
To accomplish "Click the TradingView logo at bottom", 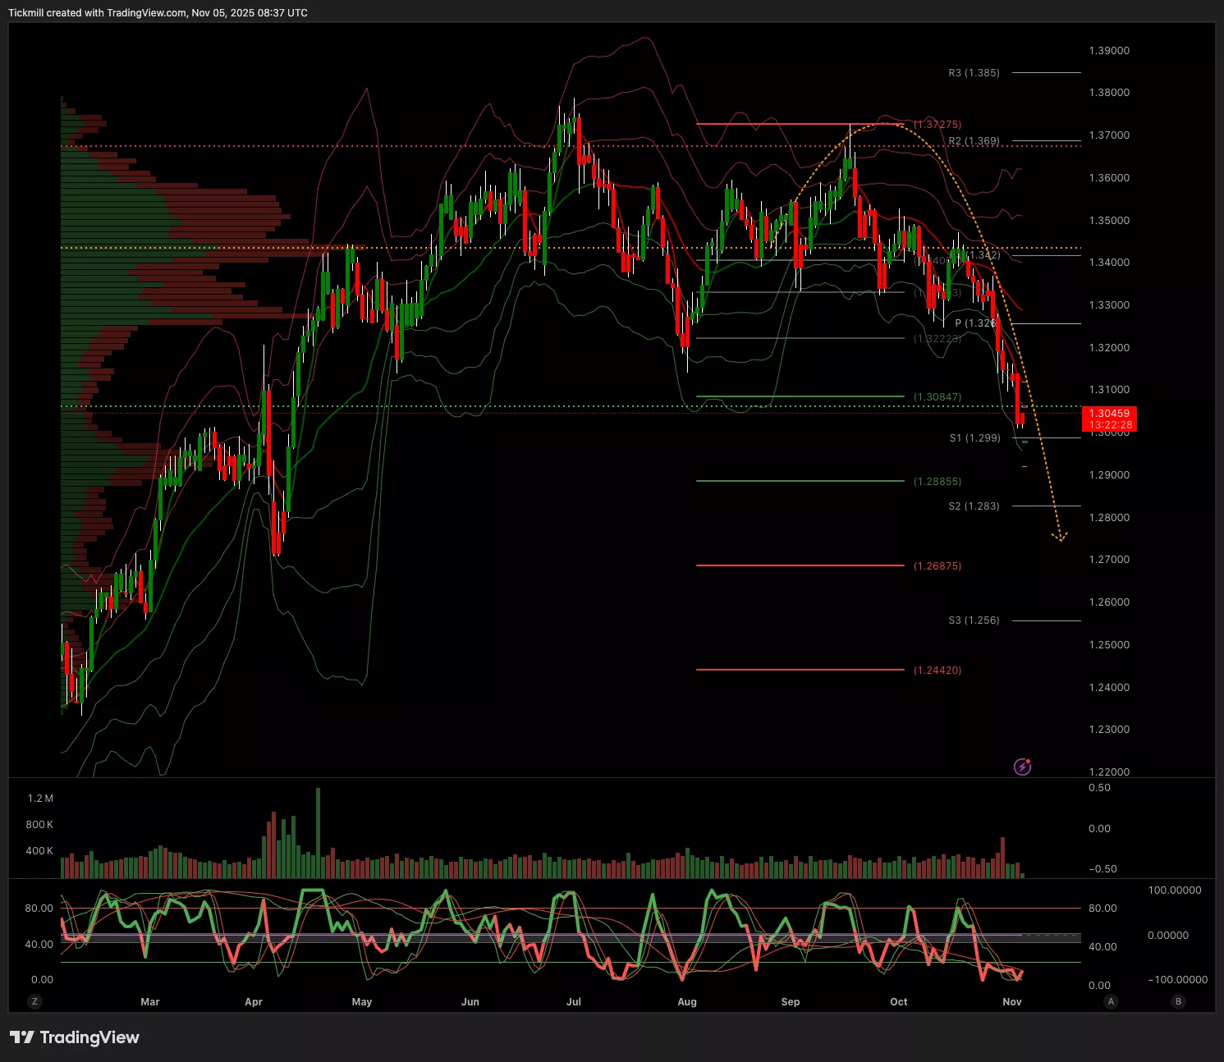I will [x=75, y=1037].
